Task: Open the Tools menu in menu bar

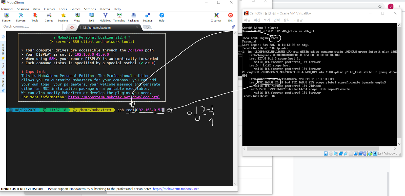Action: click(x=63, y=9)
